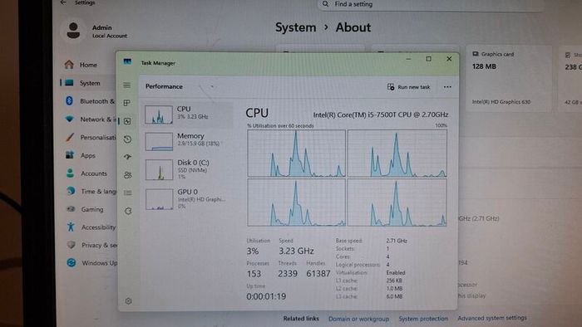The image size is (582, 327).
Task: Select the Performance page icon
Action: tap(127, 121)
